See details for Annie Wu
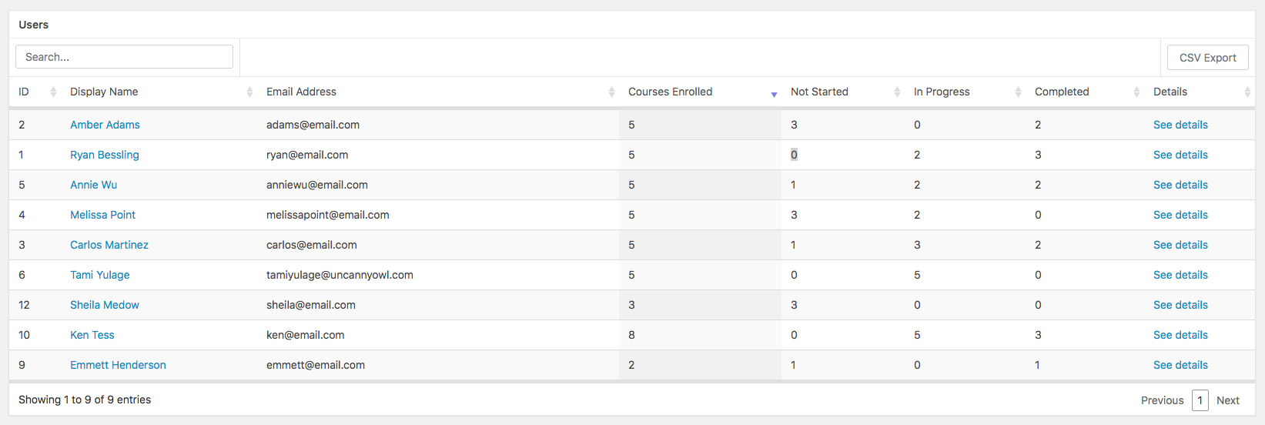The width and height of the screenshot is (1265, 425). tap(1180, 185)
